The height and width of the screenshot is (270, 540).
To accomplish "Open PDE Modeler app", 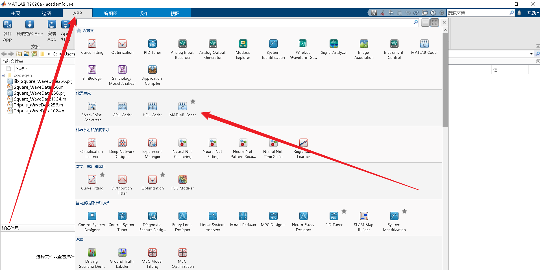I will click(x=183, y=182).
